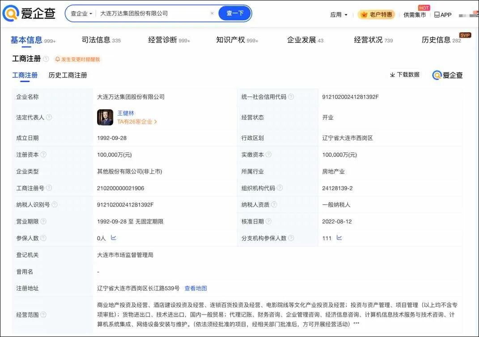Enable 发生变更时提醒我 bell reminder
This screenshot has width=479, height=337.
pyautogui.click(x=77, y=59)
